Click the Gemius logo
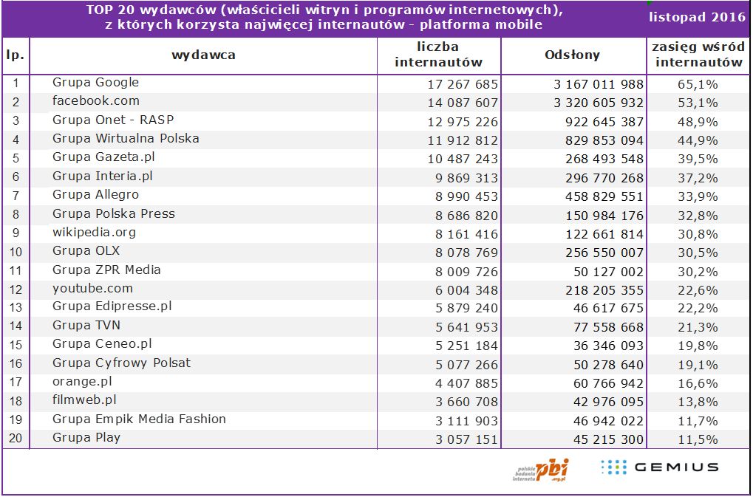 [x=660, y=467]
